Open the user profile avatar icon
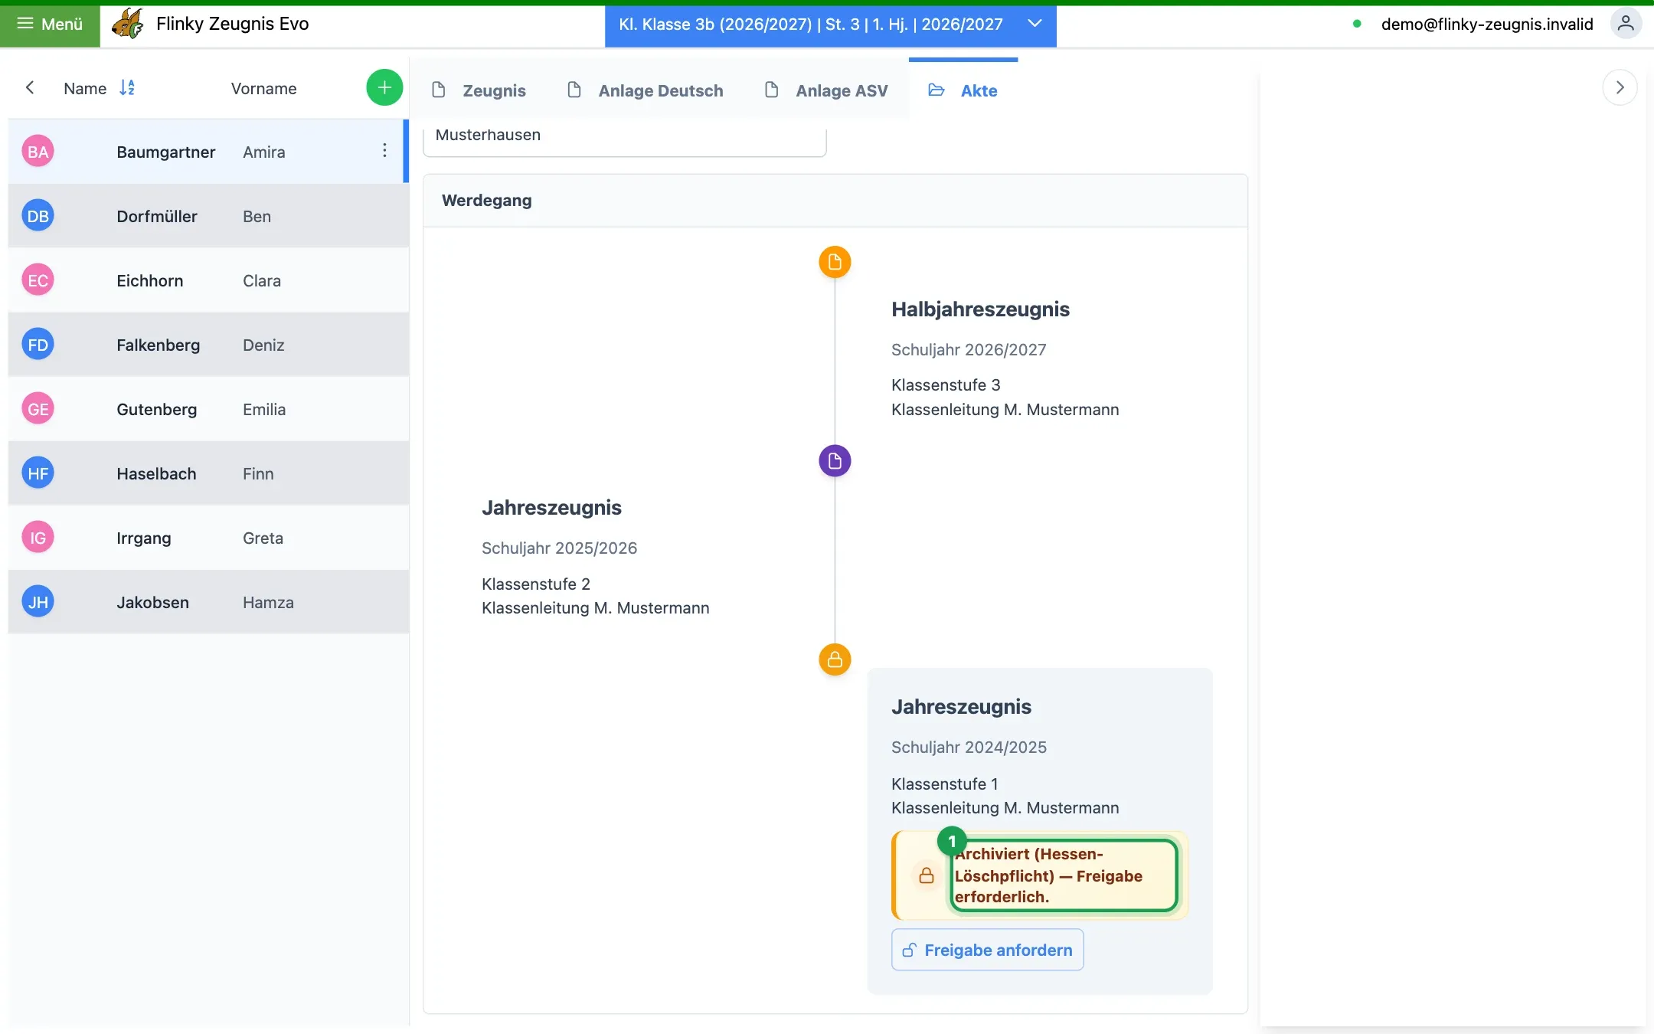 pyautogui.click(x=1626, y=24)
